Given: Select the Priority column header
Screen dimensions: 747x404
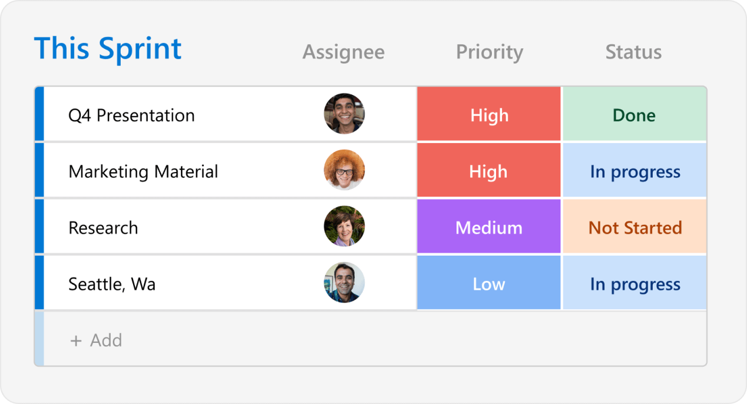Looking at the screenshot, I should (489, 52).
